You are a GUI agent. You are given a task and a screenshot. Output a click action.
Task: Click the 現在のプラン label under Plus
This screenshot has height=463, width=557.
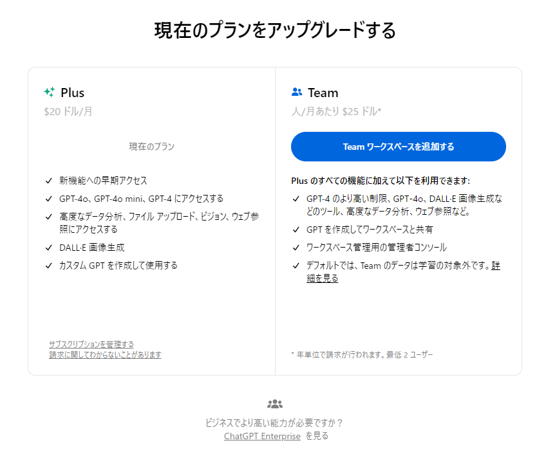click(152, 147)
